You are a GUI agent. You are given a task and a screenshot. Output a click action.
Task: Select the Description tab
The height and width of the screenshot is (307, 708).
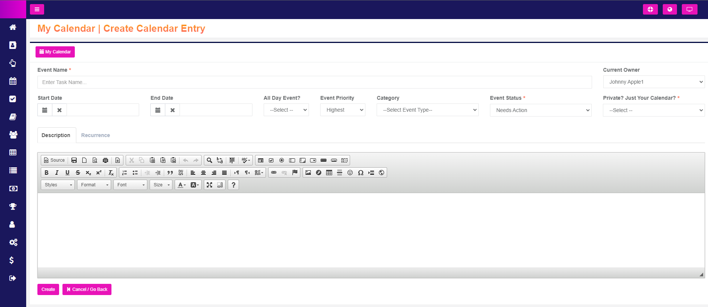(56, 135)
